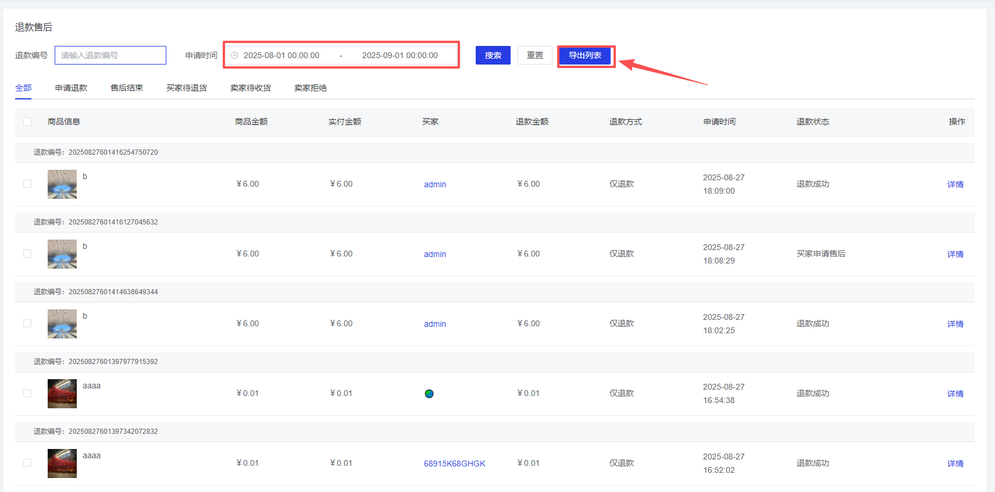Tick checkbox of the 16:54:38 refund row
The height and width of the screenshot is (492, 995).
pos(27,393)
